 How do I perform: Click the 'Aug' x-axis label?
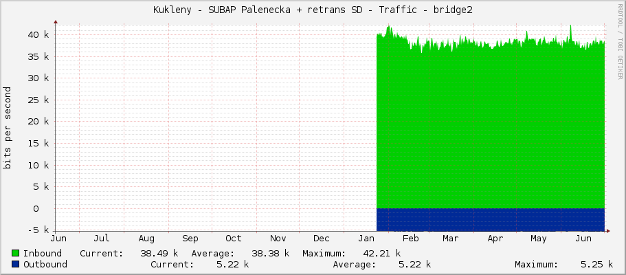tap(146, 239)
